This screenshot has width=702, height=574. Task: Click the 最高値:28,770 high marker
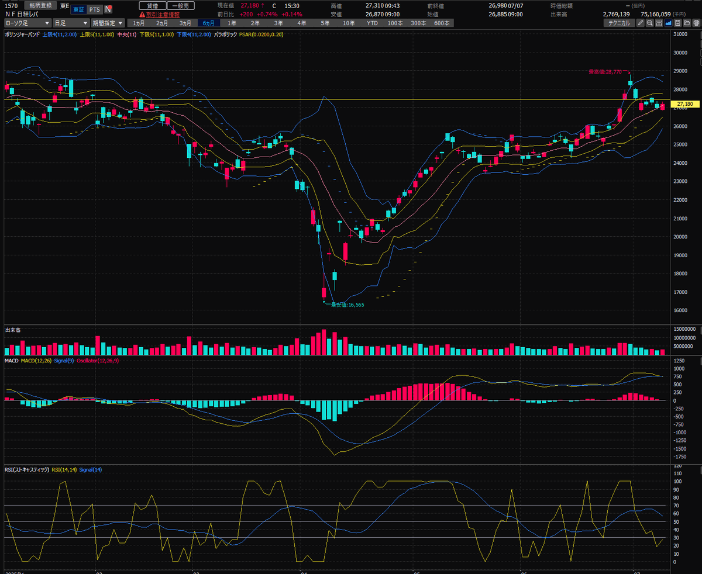tap(605, 71)
